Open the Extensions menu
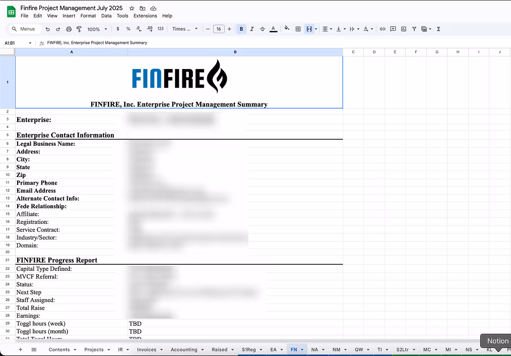Viewport: 511px width, 356px height. [x=145, y=16]
